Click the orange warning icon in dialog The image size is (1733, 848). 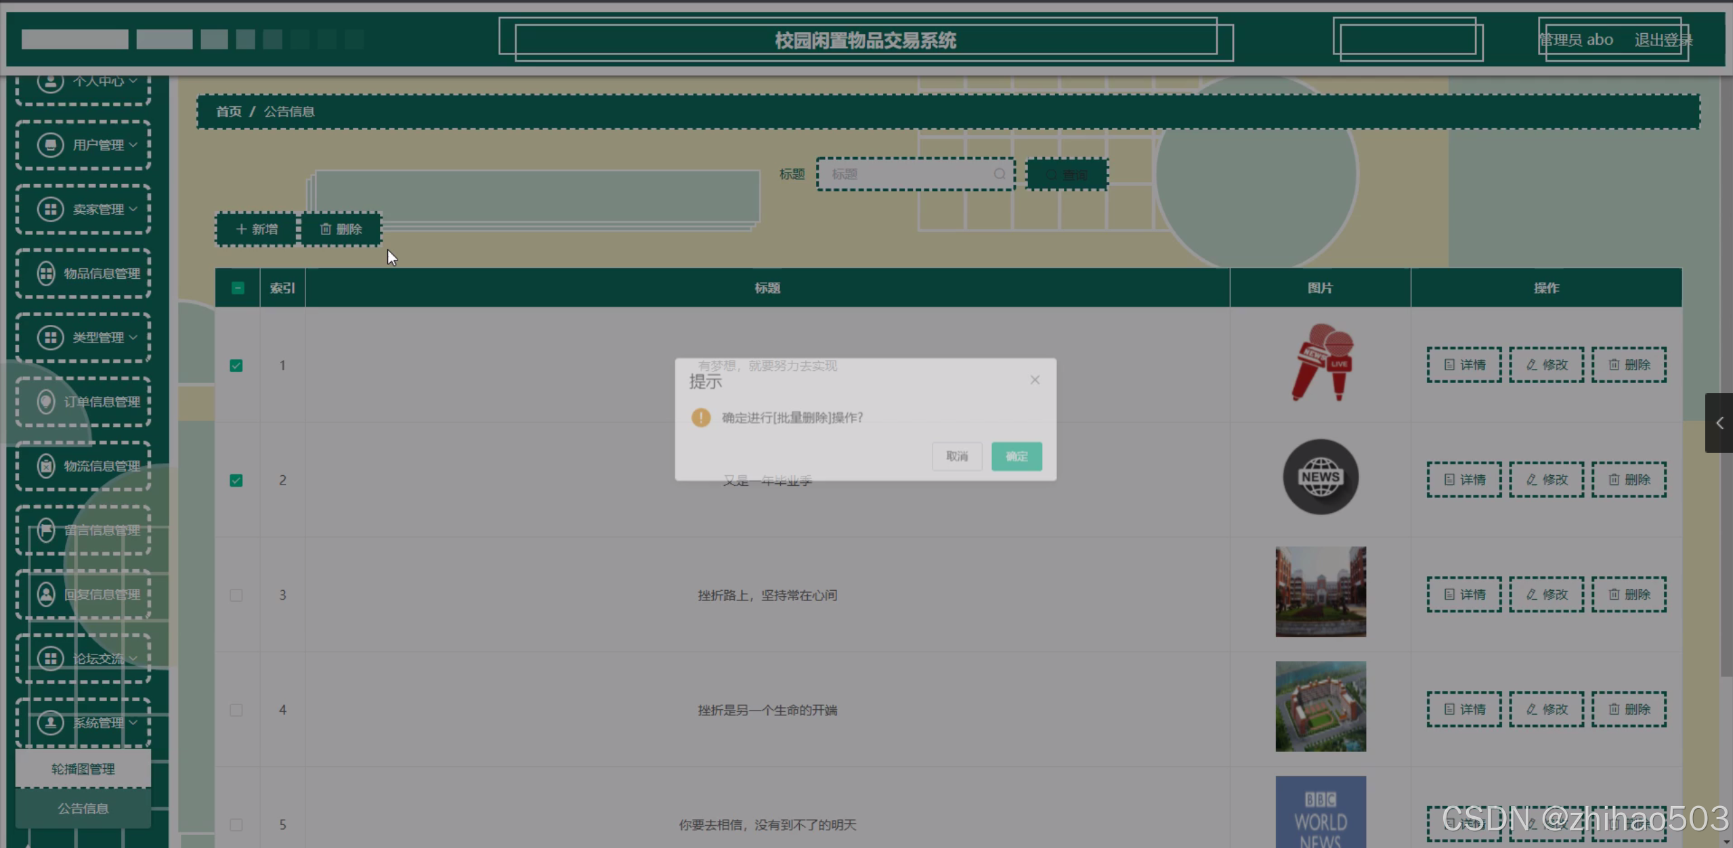point(701,417)
